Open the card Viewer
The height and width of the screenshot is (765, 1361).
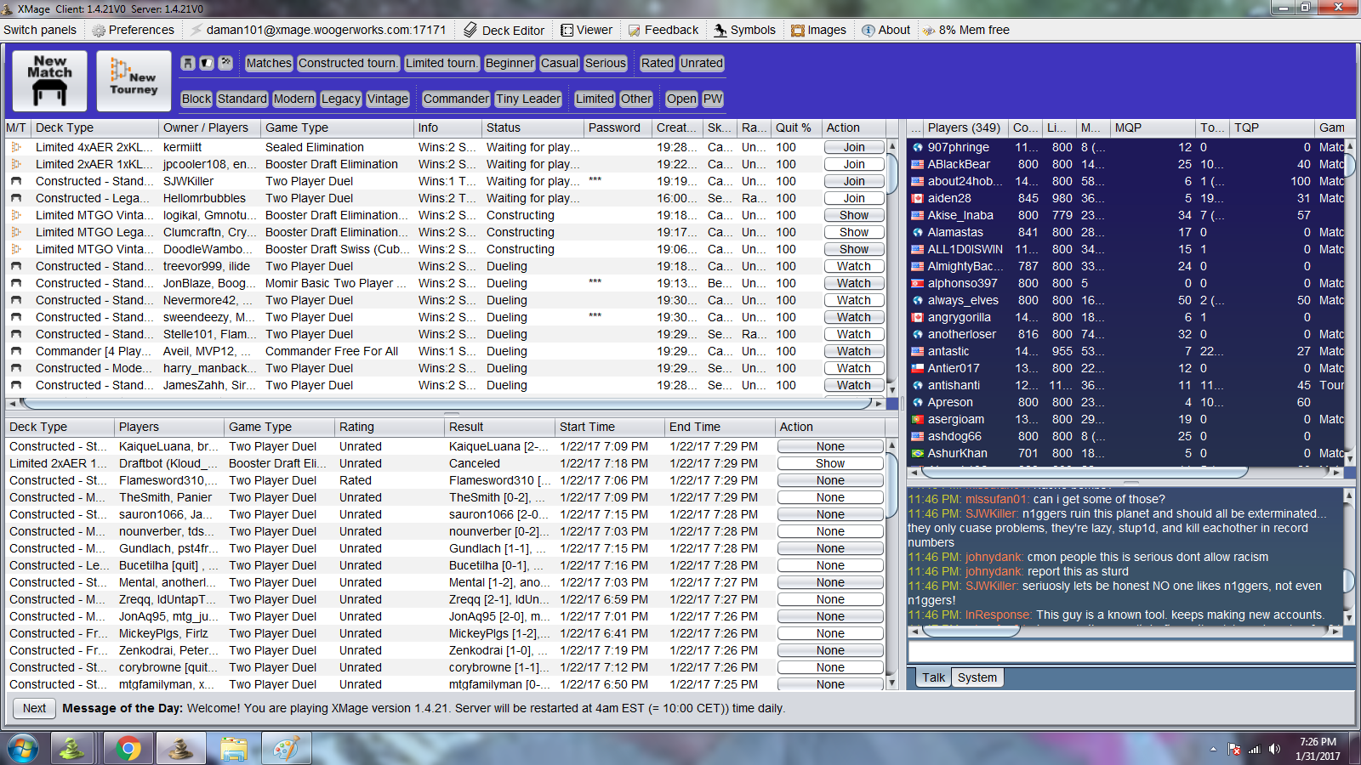587,30
